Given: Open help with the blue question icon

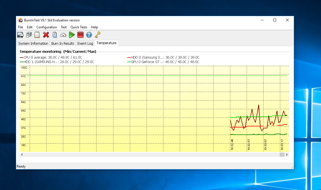Looking at the screenshot, I should [x=89, y=35].
